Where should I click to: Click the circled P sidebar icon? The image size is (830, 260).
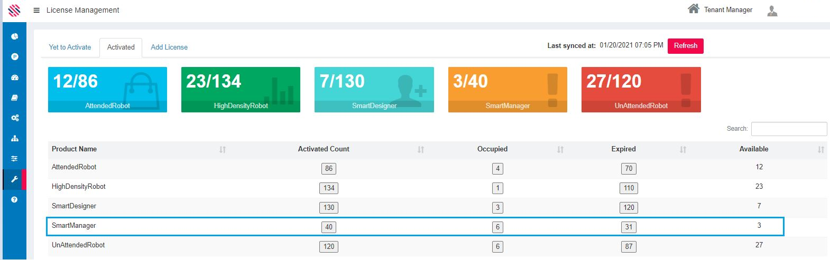tap(15, 56)
